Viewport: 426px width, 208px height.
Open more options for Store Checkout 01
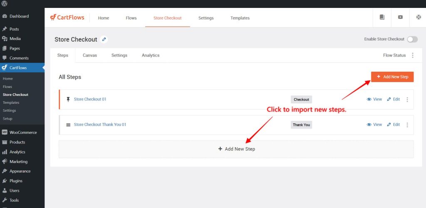point(407,100)
